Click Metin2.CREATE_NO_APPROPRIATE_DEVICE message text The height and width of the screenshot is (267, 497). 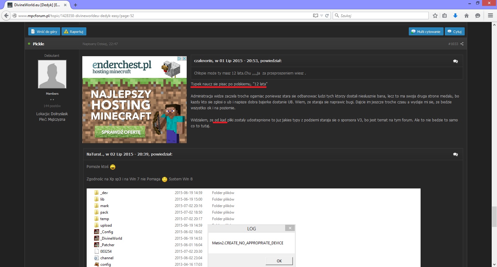pos(248,243)
